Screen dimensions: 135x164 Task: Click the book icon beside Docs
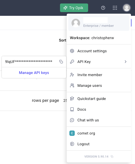tap(72, 109)
